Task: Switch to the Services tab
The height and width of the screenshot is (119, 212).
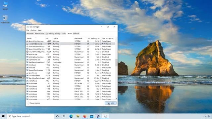Action: pyautogui.click(x=76, y=34)
